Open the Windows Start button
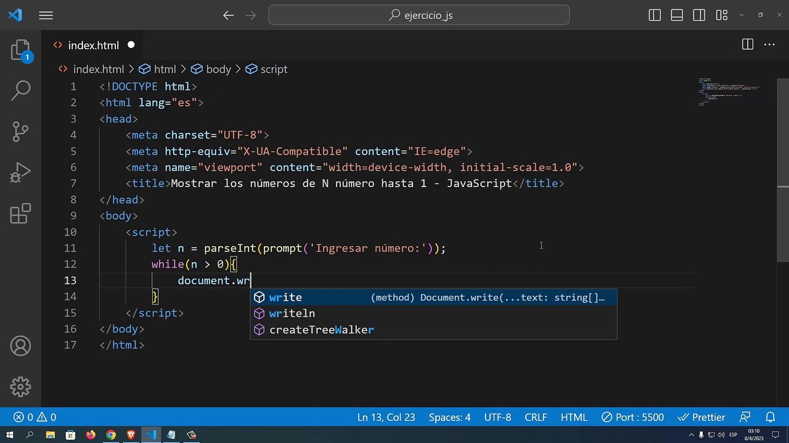Viewport: 789px width, 443px height. (x=10, y=435)
